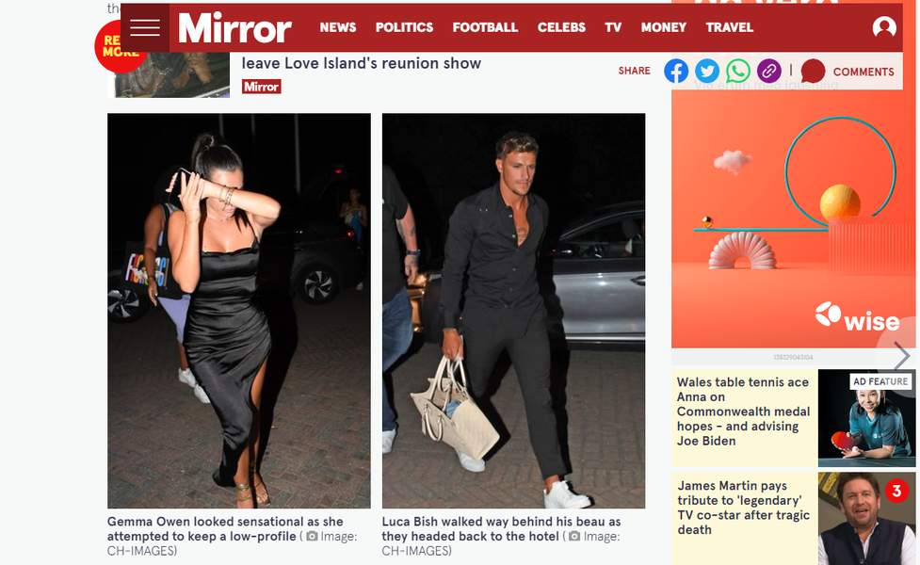Open the FOOTBALL section
The image size is (920, 565).
pos(485,27)
